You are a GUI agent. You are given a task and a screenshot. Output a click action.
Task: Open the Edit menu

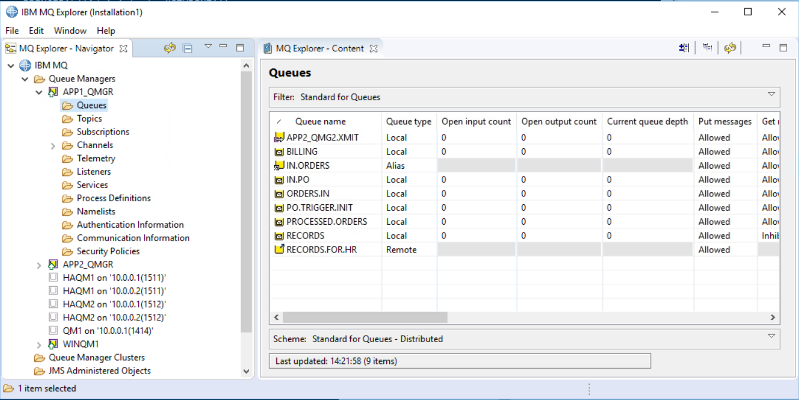[x=36, y=31]
